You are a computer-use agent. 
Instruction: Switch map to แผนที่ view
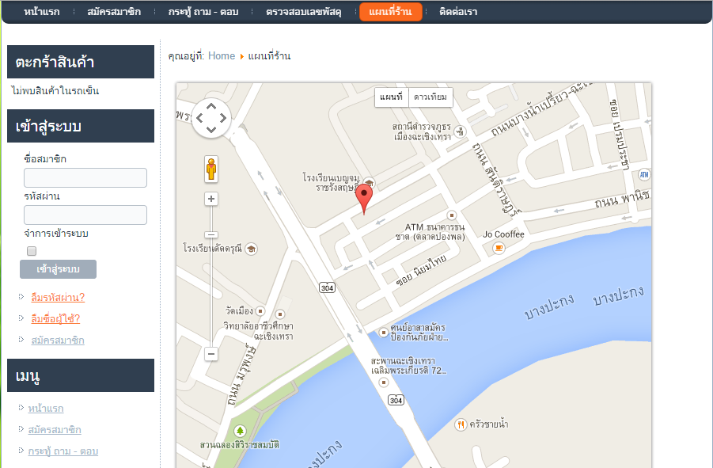(x=392, y=97)
